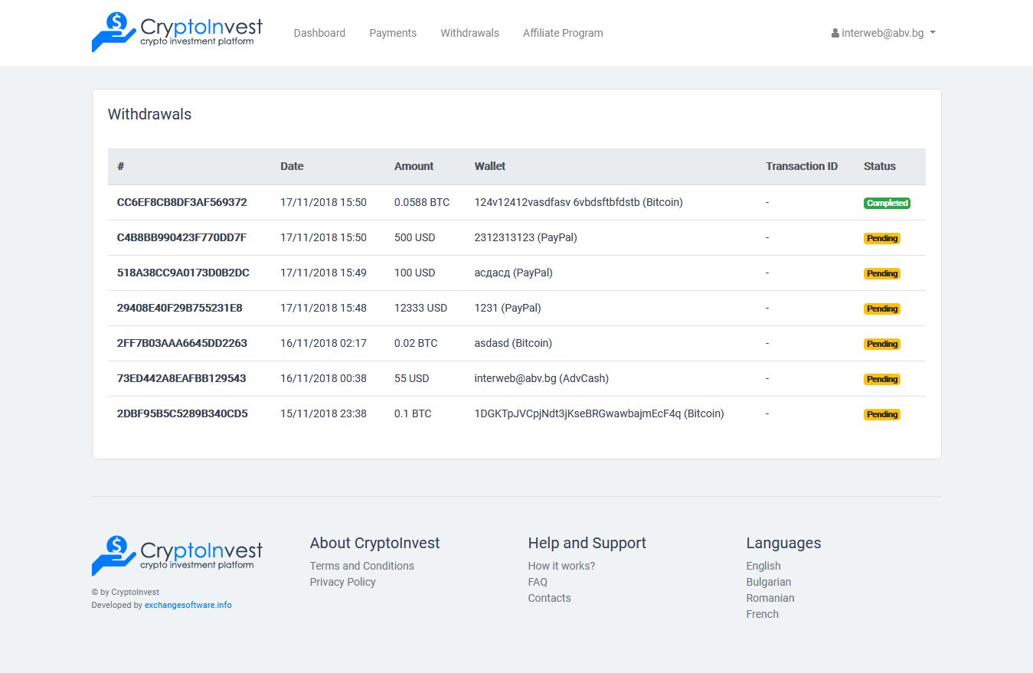Open the exchangesoftware.info developer link
This screenshot has width=1033, height=673.
(188, 605)
